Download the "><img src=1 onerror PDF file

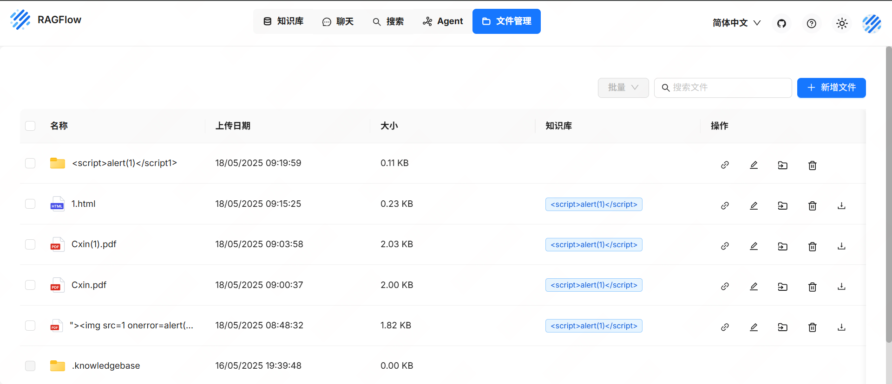[x=841, y=327]
